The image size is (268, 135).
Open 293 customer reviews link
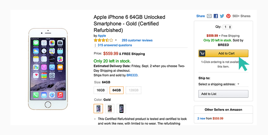pyautogui.click(x=137, y=40)
